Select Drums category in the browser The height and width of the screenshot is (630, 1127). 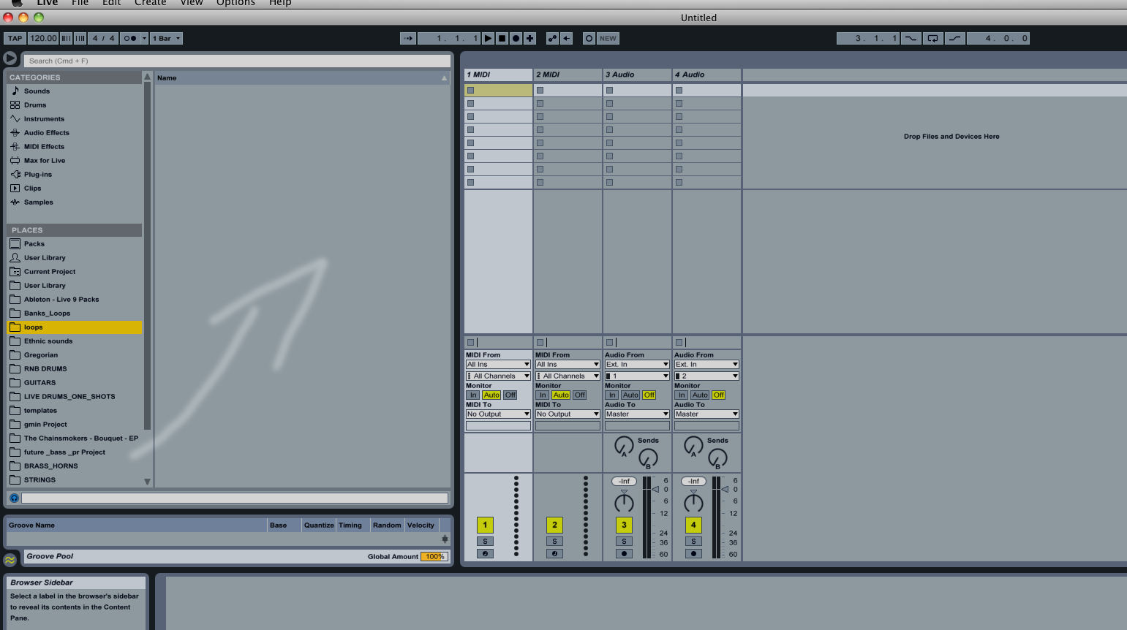35,105
